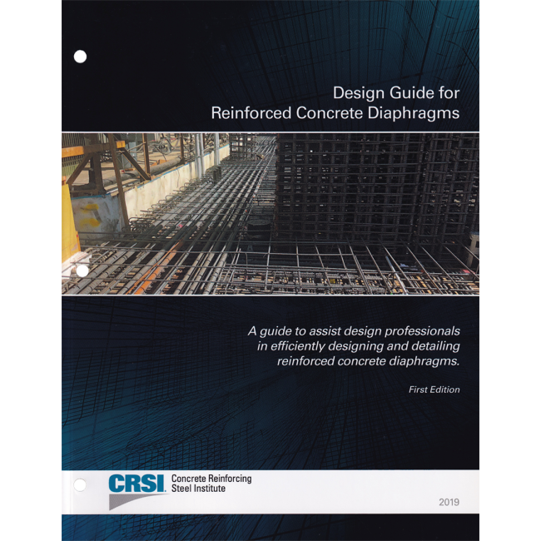Select "in efficiently designing and detailing" line
The width and height of the screenshot is (541, 541).
point(359,346)
